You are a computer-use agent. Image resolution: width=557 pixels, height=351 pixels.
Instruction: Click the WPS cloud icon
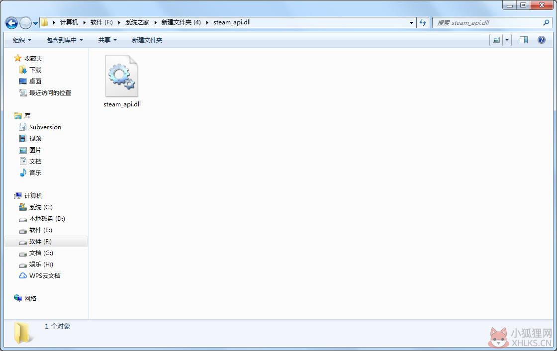(23, 276)
